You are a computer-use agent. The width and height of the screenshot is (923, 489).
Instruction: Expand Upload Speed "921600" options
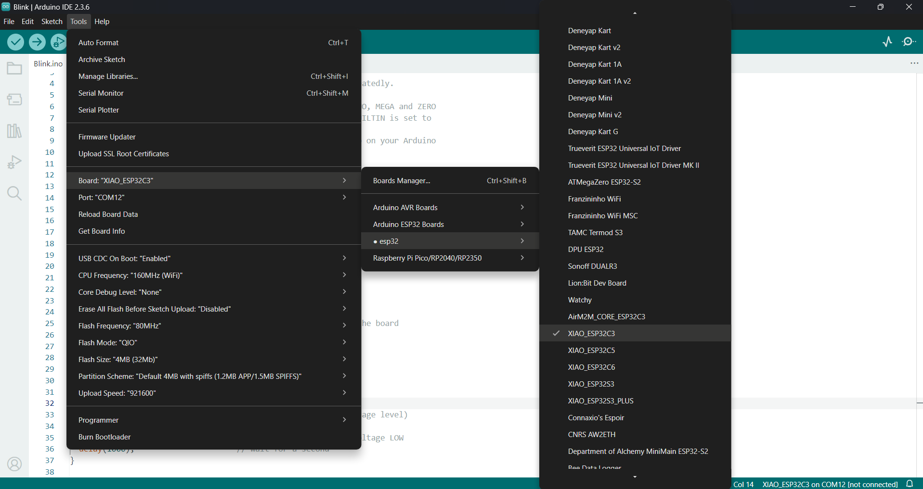click(x=214, y=393)
